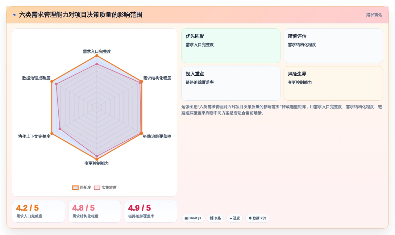Click 变更控制能力 inside the 风险边界 card
395x235 pixels.
pyautogui.click(x=300, y=82)
